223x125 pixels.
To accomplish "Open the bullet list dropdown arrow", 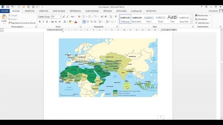I will pos(87,17).
